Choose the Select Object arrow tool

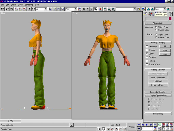pyautogui.click(x=29, y=9)
